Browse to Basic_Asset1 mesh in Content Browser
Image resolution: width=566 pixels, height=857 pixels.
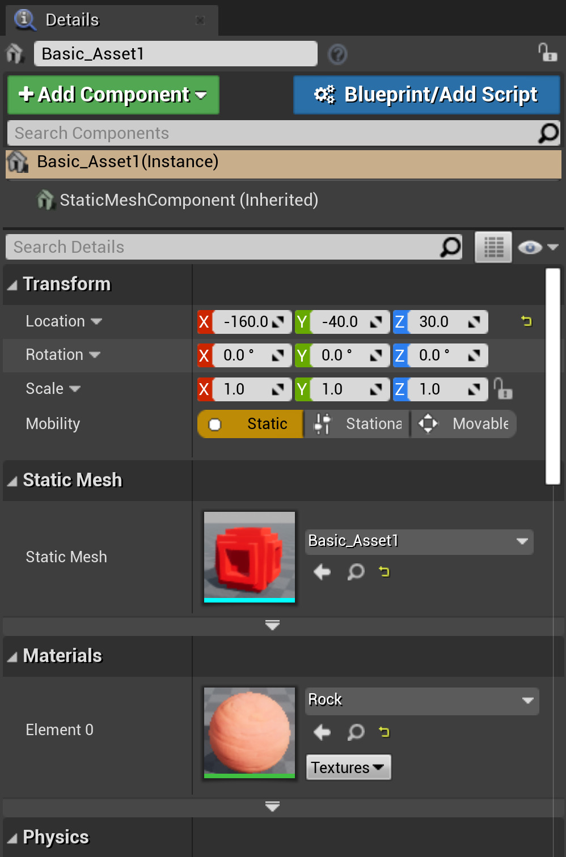pos(356,572)
